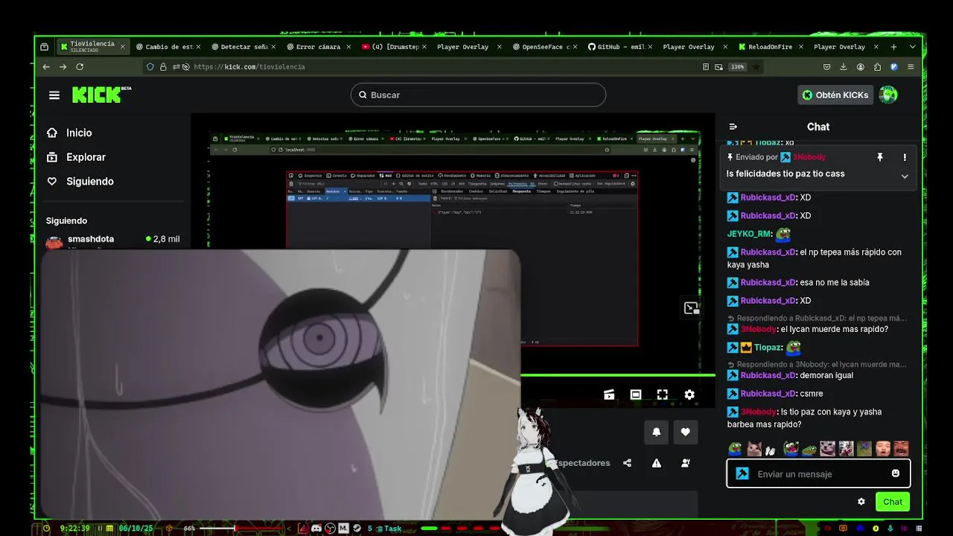Click Tiopaz username next to crown badge

pyautogui.click(x=768, y=348)
